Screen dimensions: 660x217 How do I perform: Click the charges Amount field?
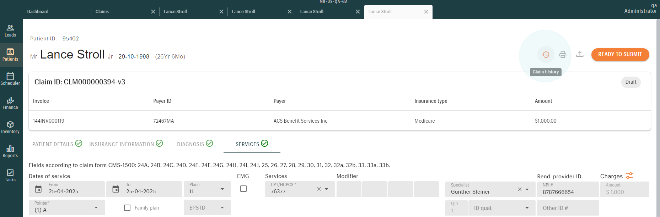tap(624, 189)
